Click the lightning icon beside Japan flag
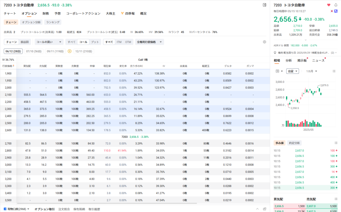 336,11
